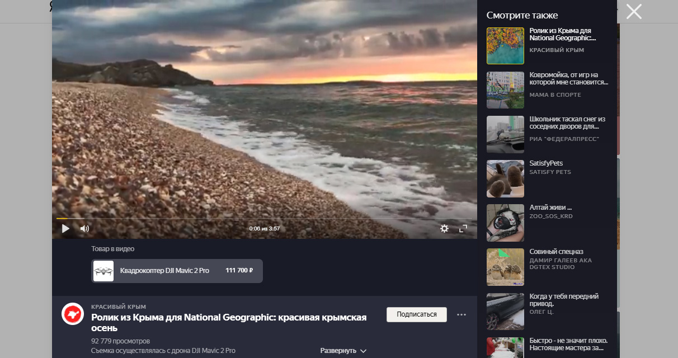This screenshot has height=358, width=678.
Task: Open the Алтай живи video title
Action: click(x=551, y=208)
